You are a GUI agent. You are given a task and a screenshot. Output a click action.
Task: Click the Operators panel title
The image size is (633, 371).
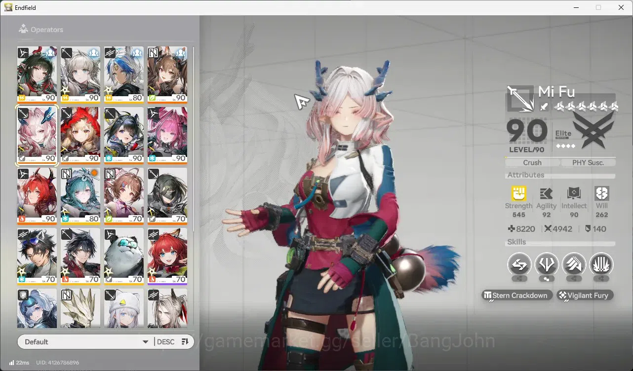[x=47, y=30]
